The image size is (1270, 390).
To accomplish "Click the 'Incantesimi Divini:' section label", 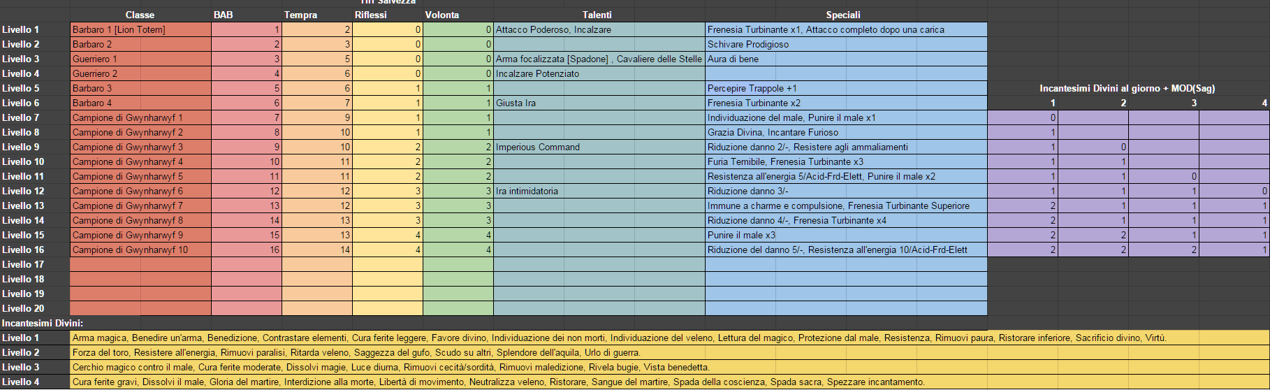I will [43, 323].
